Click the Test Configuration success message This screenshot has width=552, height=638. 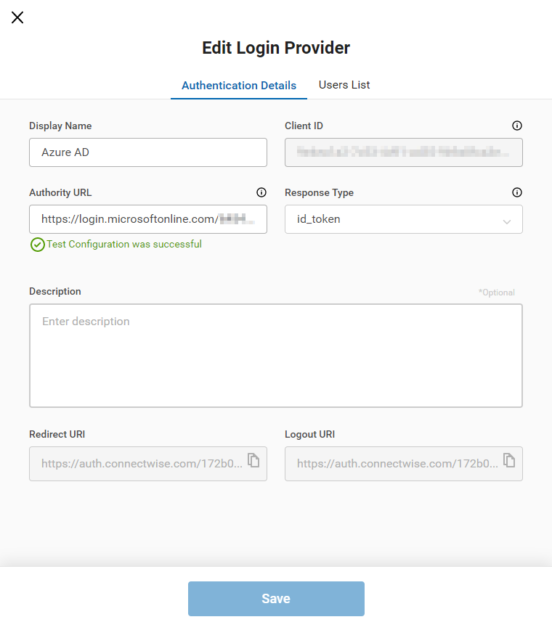click(124, 245)
